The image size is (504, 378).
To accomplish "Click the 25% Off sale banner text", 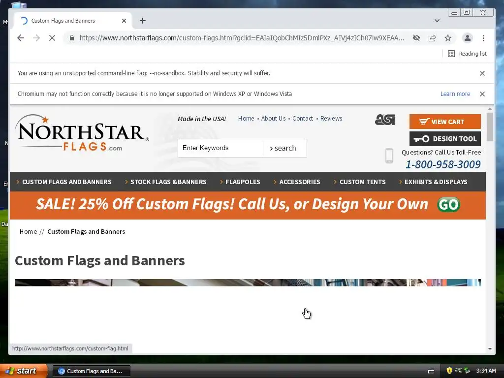I will [232, 204].
